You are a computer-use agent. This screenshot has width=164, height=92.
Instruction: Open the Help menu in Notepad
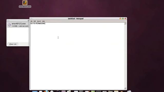click(x=43, y=21)
